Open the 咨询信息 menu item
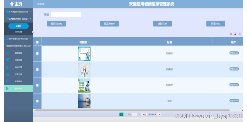 19,60
